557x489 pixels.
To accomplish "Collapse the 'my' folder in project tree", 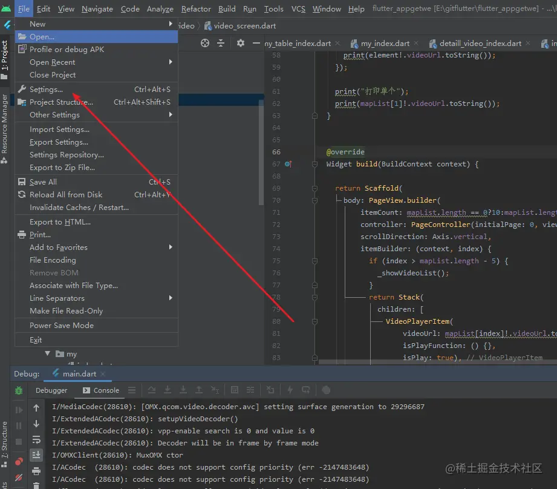I will [x=47, y=354].
